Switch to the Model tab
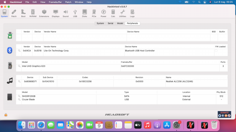Viewport: 236px width, 132px height. (120, 23)
